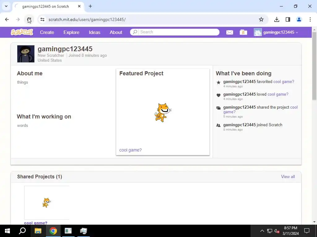
Task: Click the navbar account avatar icon
Action: point(258,32)
